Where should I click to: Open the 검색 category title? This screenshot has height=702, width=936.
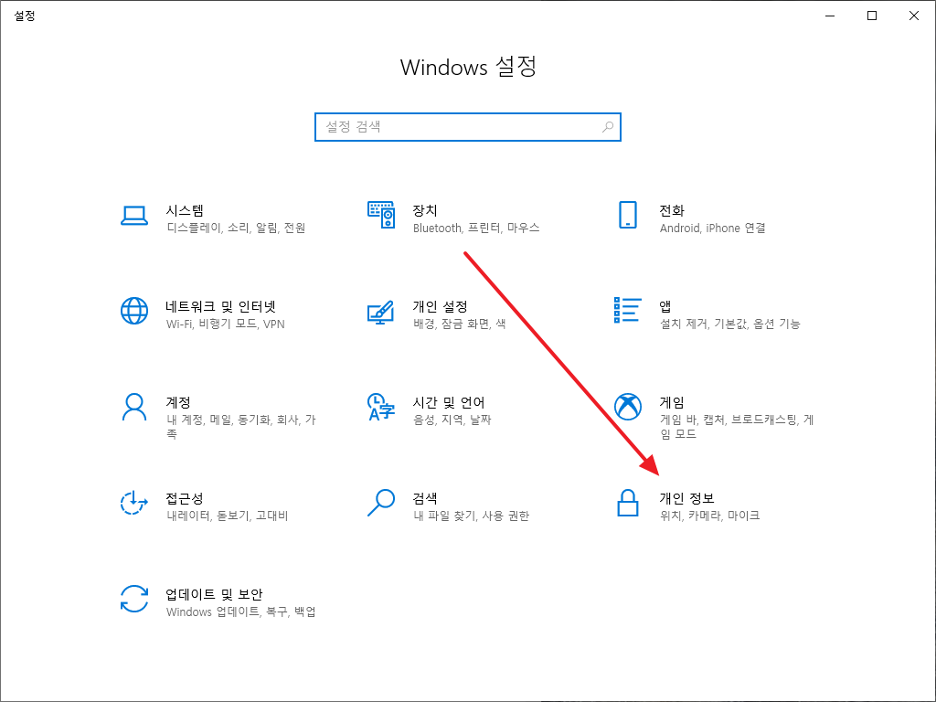(x=425, y=498)
